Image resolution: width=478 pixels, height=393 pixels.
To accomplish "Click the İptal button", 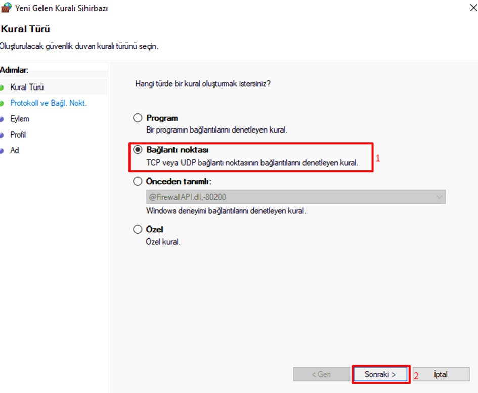I will [441, 374].
